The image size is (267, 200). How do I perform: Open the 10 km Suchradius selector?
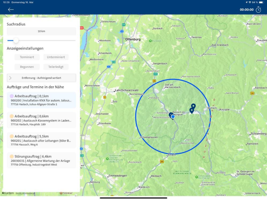41,31
